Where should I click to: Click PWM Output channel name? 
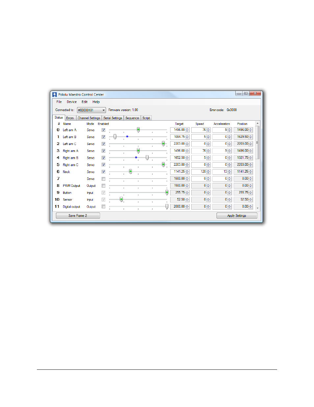(71, 186)
